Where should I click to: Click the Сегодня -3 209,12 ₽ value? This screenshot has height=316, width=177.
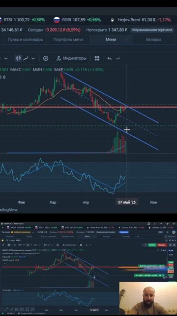click(x=54, y=30)
